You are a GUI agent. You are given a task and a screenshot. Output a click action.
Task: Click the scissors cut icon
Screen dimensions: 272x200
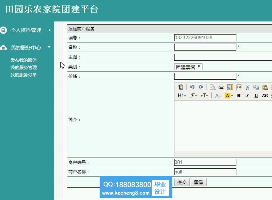click(x=247, y=87)
